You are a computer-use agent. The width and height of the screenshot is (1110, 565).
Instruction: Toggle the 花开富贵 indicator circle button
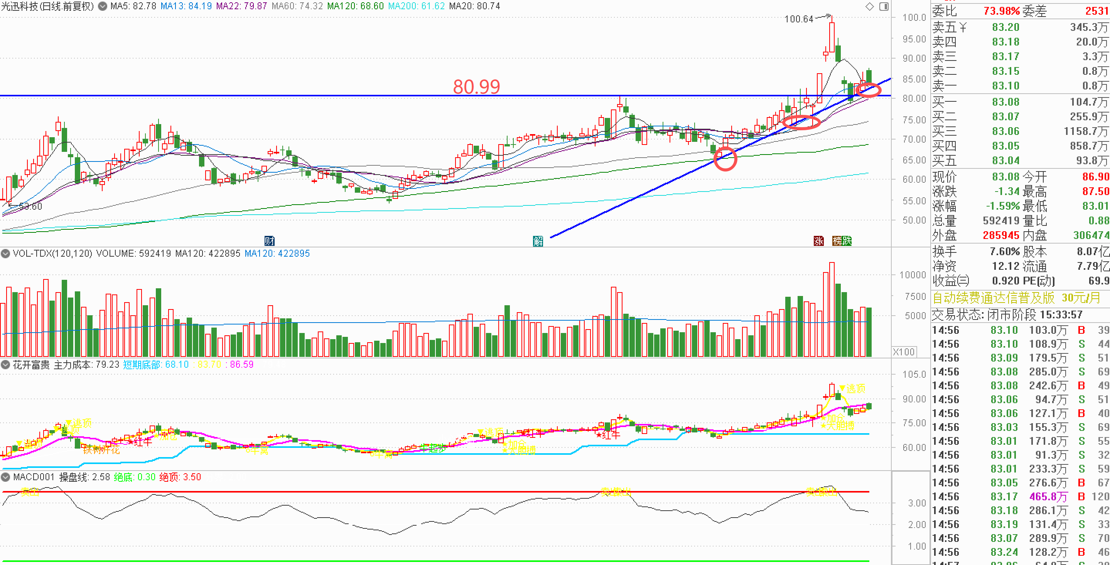(x=6, y=365)
